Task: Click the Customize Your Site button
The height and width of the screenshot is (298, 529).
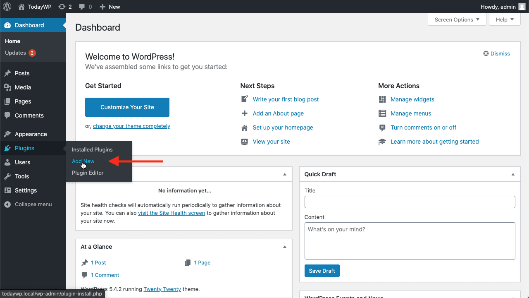Action: click(x=127, y=107)
